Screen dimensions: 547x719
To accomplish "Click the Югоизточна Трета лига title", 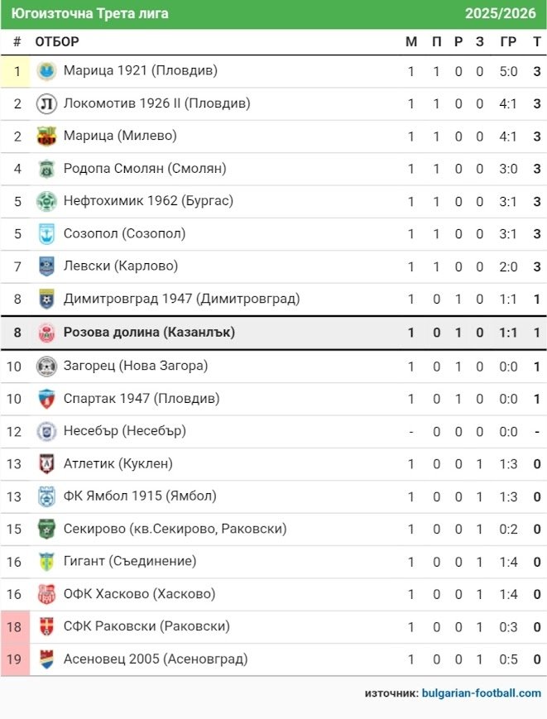I will [89, 14].
